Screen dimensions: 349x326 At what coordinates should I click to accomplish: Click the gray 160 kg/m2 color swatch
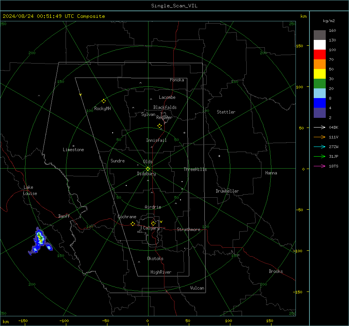pyautogui.click(x=320, y=35)
